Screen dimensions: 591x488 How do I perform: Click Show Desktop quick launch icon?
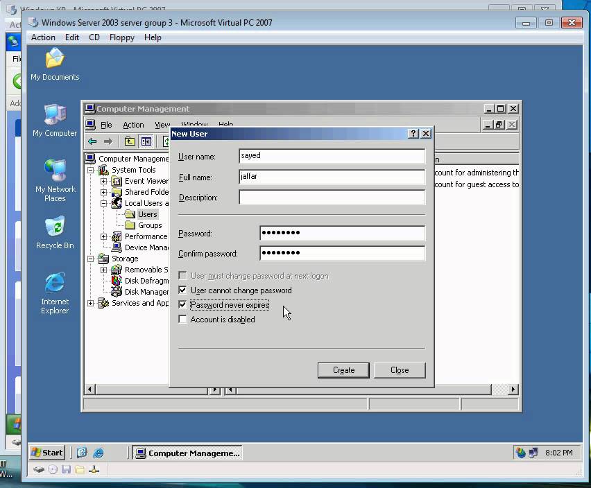tap(82, 453)
